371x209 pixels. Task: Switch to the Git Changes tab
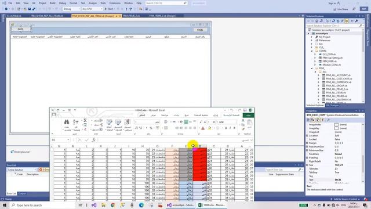(332, 105)
